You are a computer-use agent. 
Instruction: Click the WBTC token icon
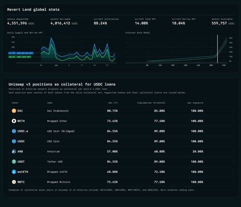point(14,182)
